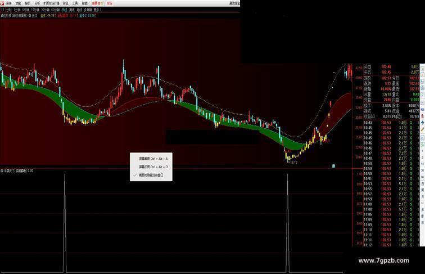
Task: Click the second white signal spike in the indicator pane
Action: pyautogui.click(x=288, y=222)
